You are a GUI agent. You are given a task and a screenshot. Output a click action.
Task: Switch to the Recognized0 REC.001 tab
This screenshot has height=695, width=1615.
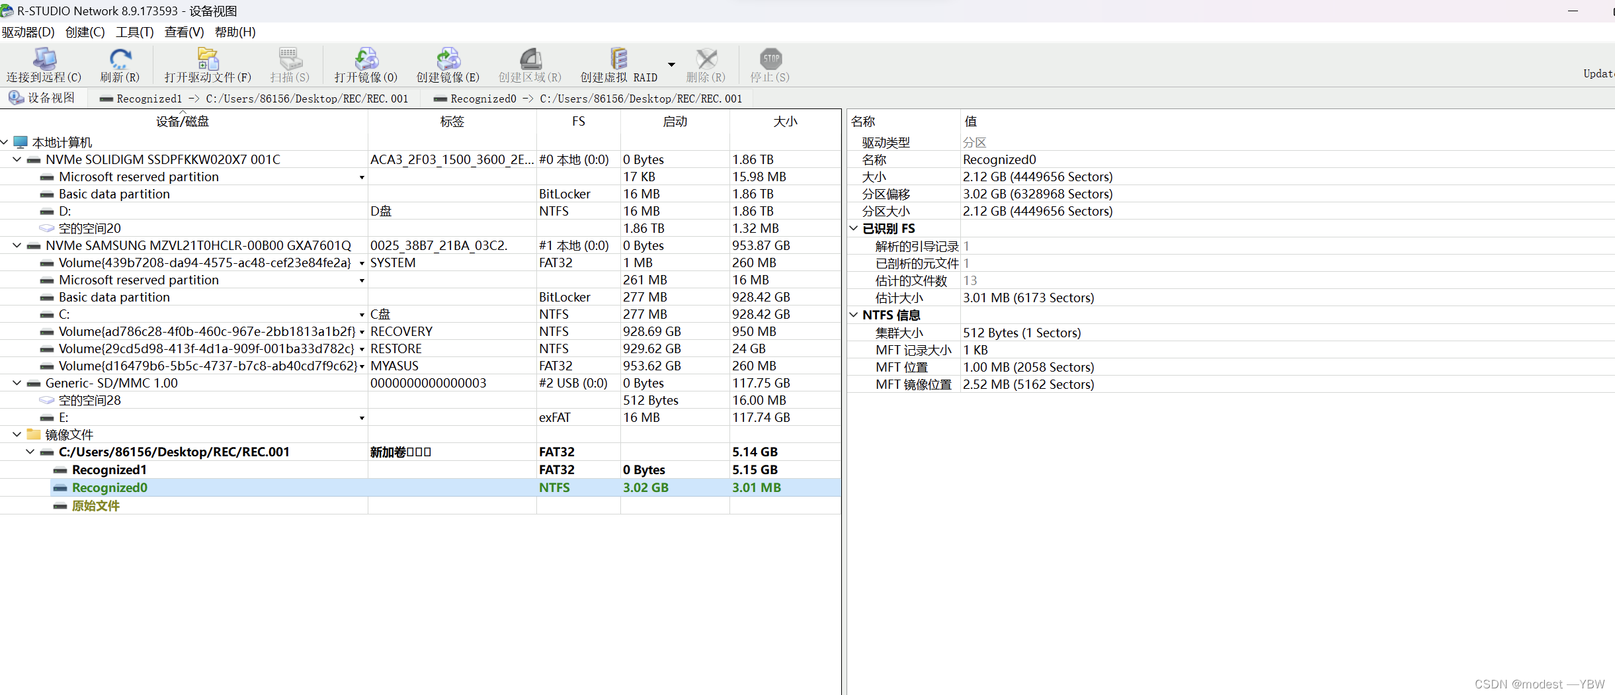click(x=589, y=99)
